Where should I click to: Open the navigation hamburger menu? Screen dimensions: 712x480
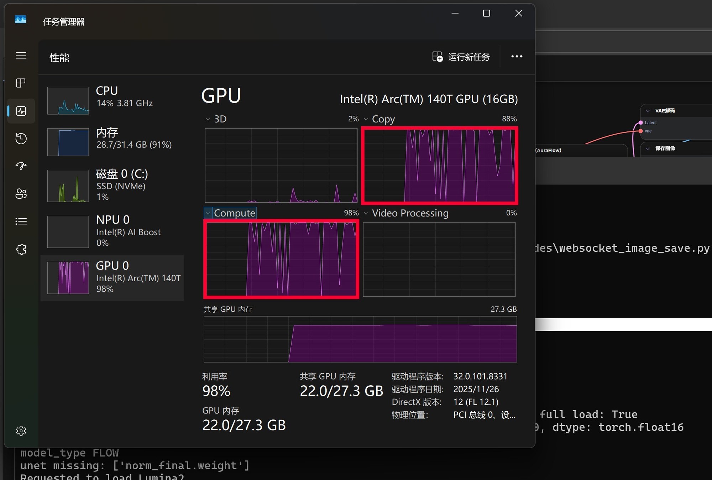21,56
